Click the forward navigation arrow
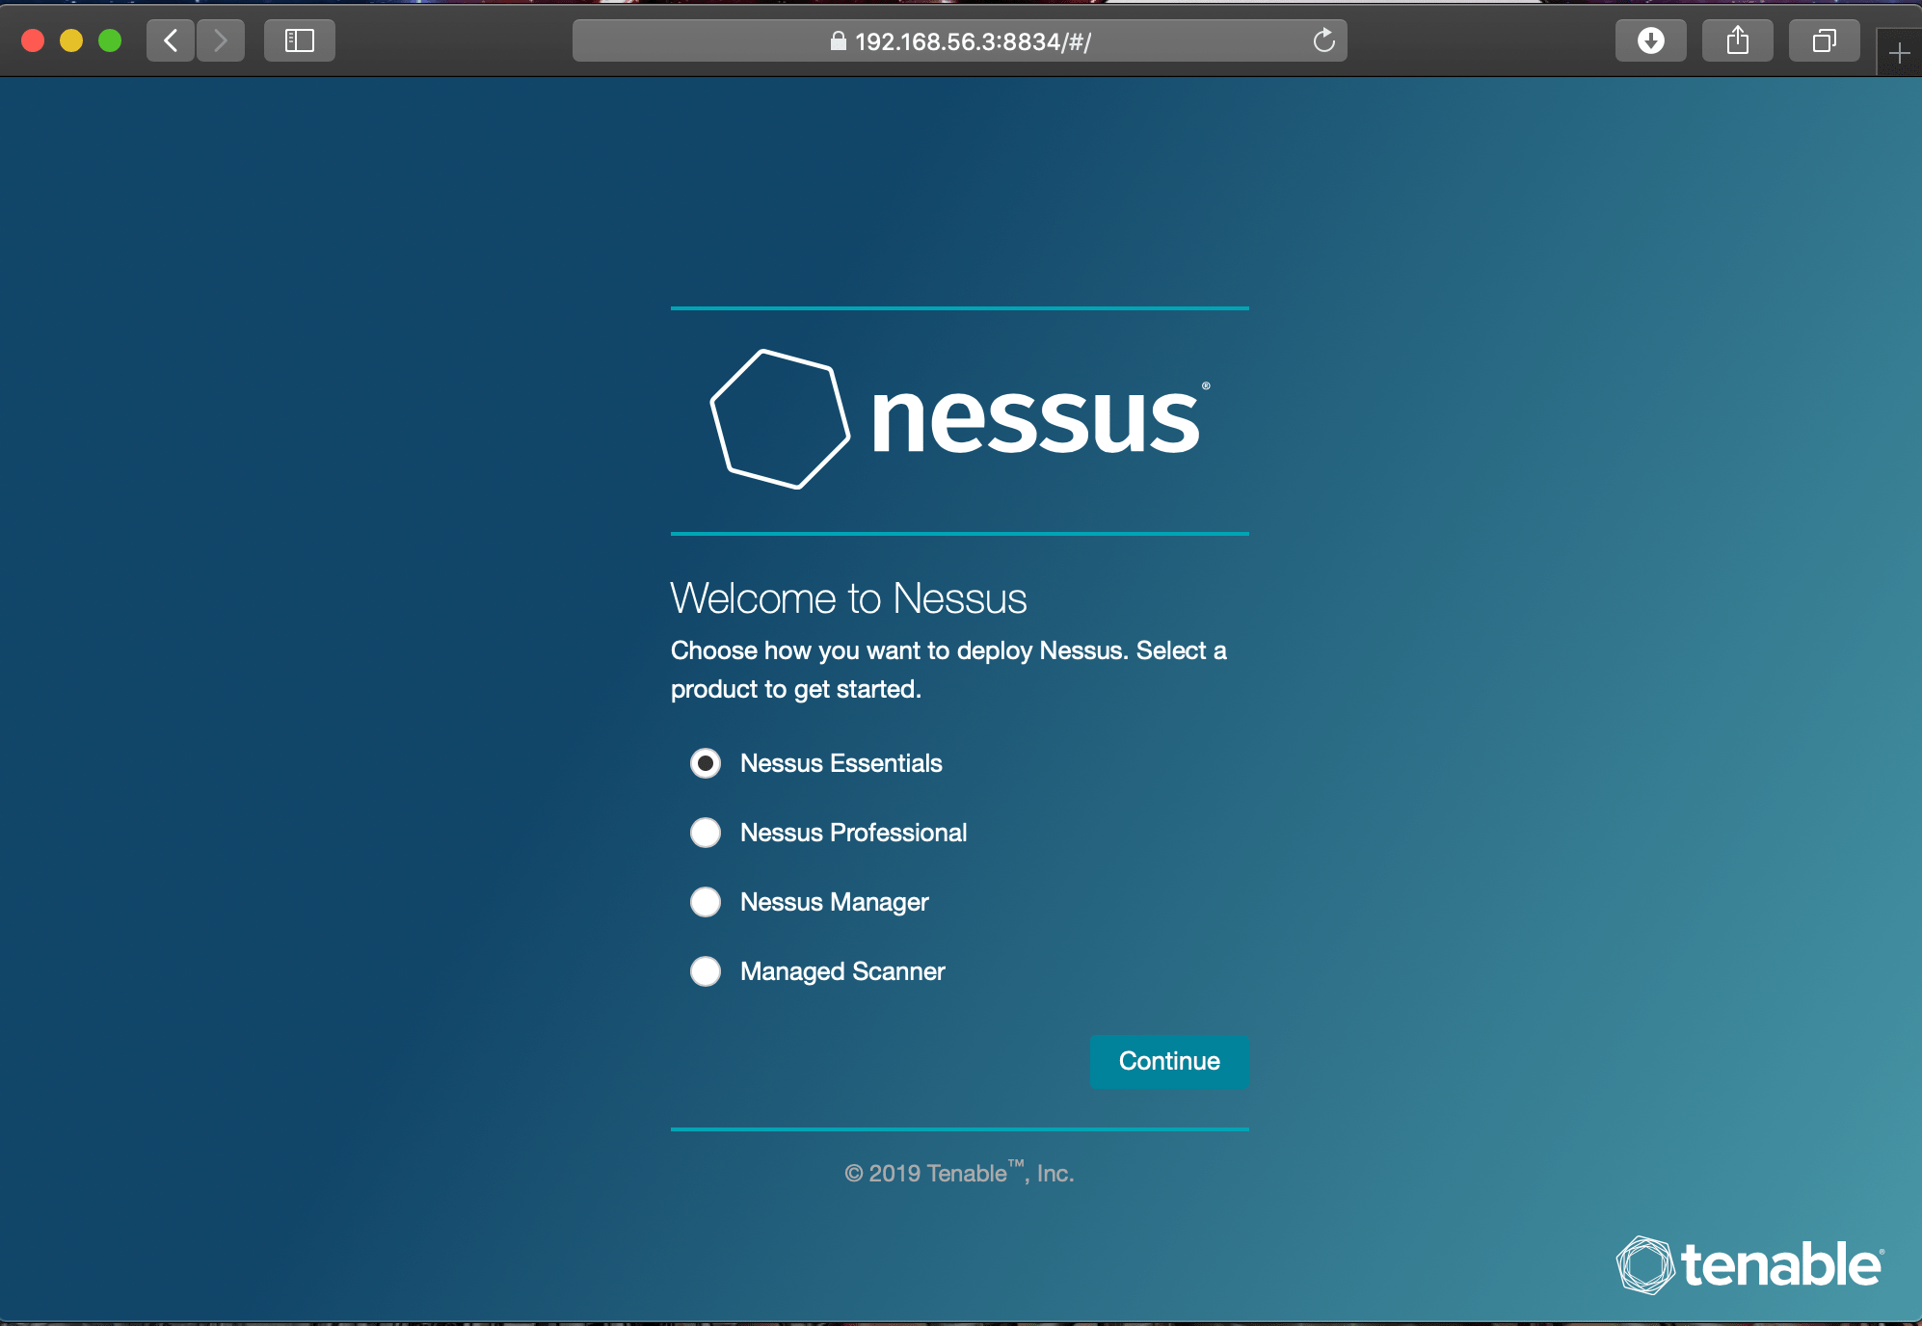This screenshot has width=1922, height=1326. (221, 40)
